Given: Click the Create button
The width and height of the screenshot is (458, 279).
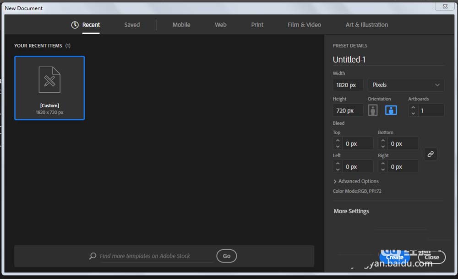Looking at the screenshot, I should pyautogui.click(x=395, y=257).
